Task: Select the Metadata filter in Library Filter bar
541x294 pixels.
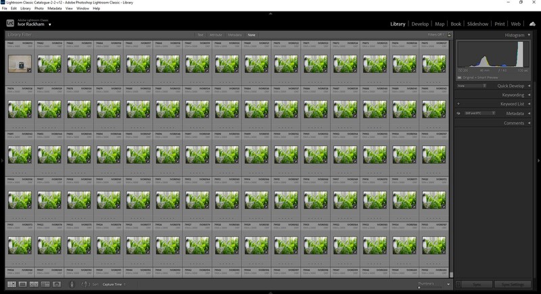Action: tap(235, 35)
